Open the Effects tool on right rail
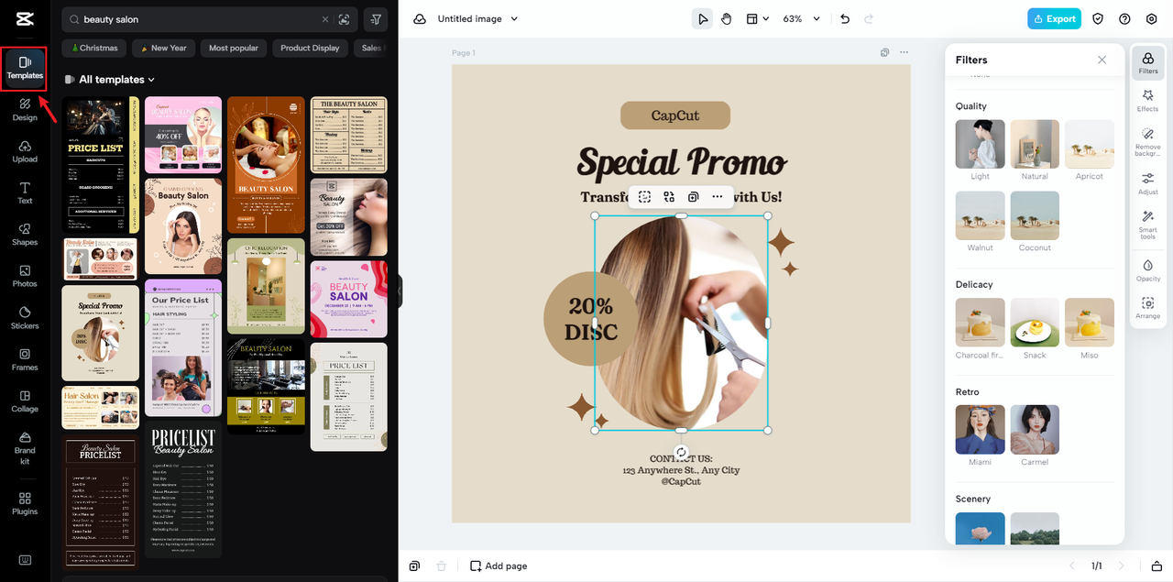Image resolution: width=1173 pixels, height=582 pixels. (1147, 101)
